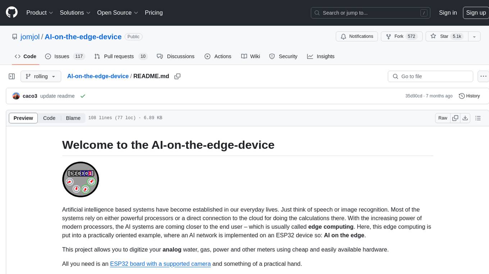Open the GitHub homepage logo
Screen dimensions: 489x274
12,13
